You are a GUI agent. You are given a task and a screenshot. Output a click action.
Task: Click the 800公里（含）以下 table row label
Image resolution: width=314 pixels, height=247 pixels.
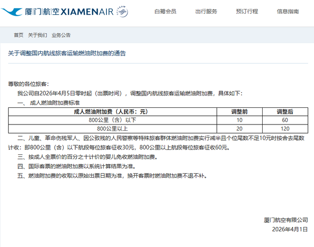(112, 120)
